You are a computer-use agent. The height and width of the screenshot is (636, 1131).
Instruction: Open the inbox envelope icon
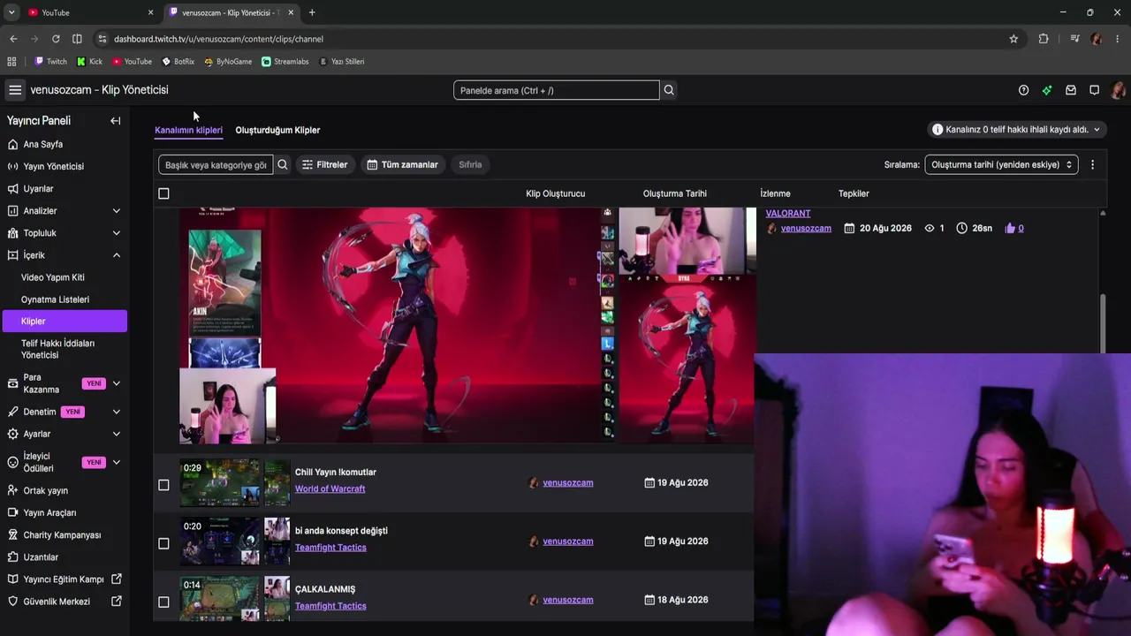[x=1071, y=90]
